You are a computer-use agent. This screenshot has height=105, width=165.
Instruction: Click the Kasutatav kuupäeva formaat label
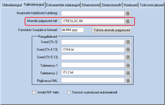click(38, 30)
